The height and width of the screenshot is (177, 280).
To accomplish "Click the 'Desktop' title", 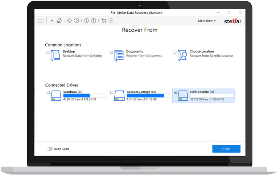I will point(69,52).
